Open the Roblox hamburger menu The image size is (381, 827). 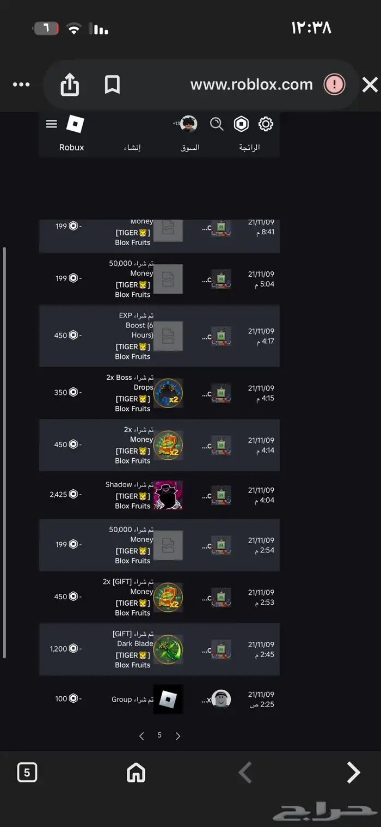point(52,124)
